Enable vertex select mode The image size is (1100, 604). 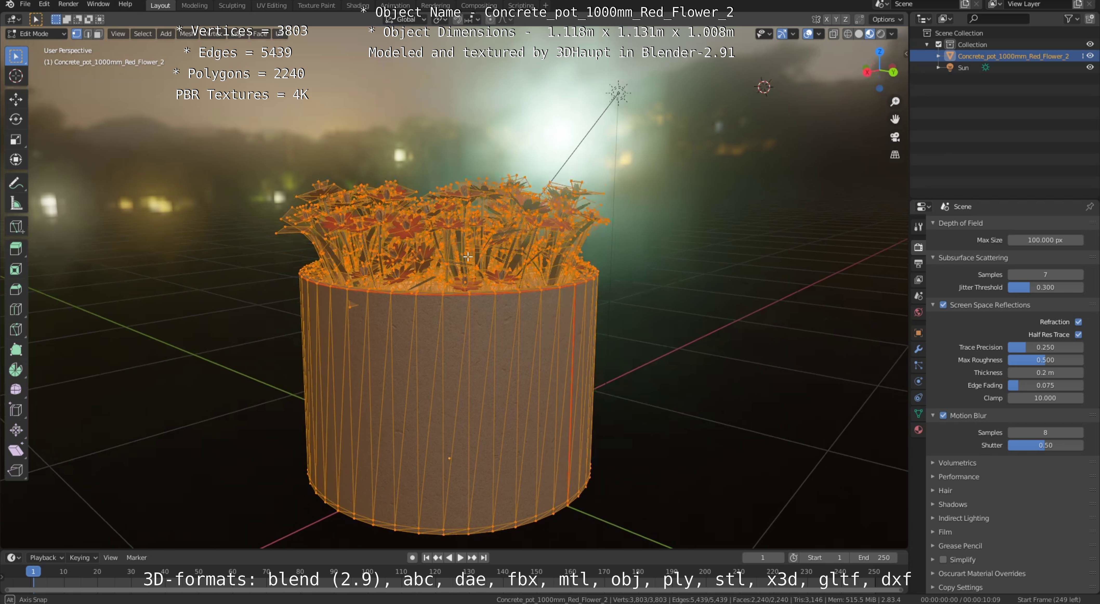[x=77, y=34]
